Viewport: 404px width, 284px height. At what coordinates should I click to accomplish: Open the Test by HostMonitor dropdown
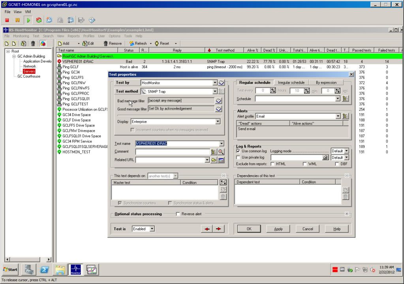click(x=214, y=83)
